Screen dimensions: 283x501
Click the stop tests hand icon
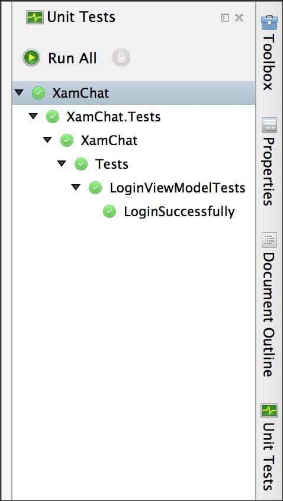(121, 58)
